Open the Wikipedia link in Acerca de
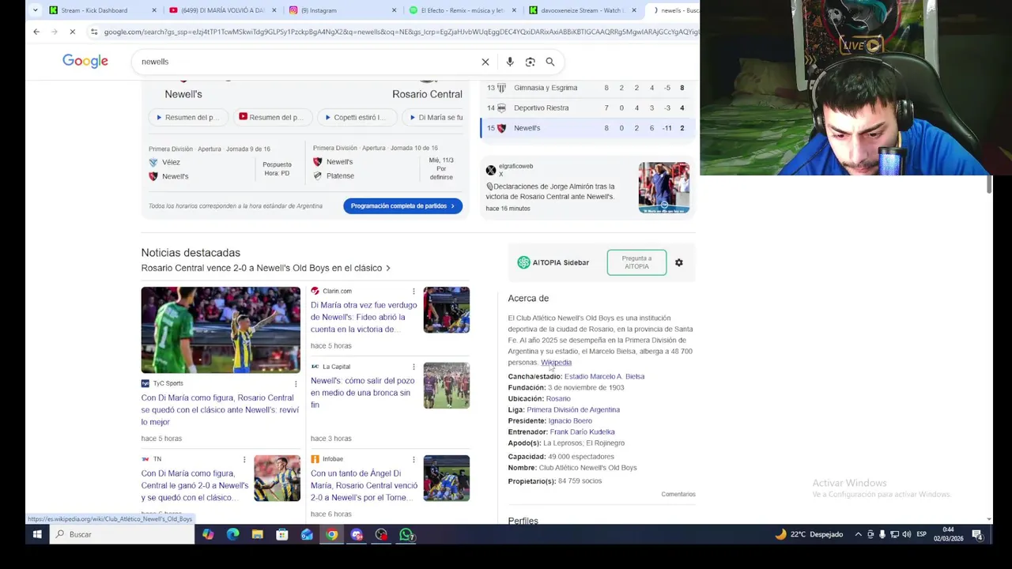This screenshot has height=569, width=1012. pos(556,363)
